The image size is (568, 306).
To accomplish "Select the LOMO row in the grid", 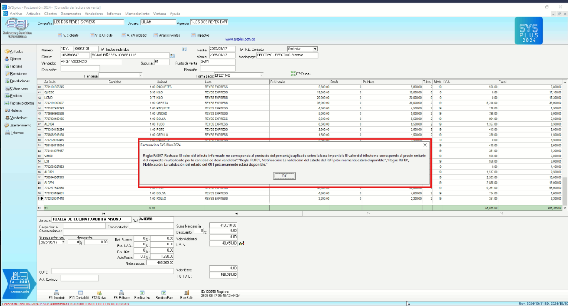I will (300, 98).
